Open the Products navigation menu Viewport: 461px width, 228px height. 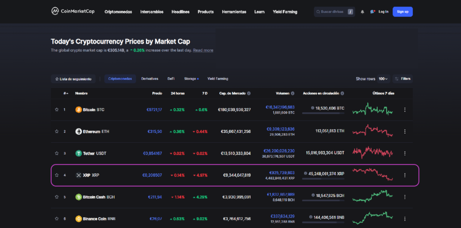pos(205,12)
